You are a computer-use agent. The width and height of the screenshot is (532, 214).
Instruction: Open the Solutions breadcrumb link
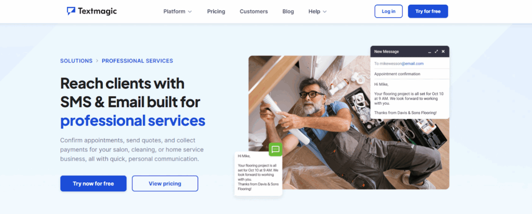point(76,61)
